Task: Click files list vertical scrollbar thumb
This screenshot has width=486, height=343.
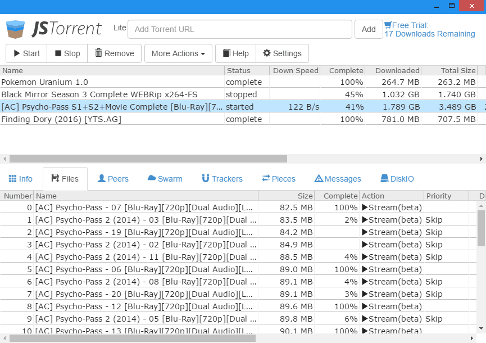Action: click(481, 228)
